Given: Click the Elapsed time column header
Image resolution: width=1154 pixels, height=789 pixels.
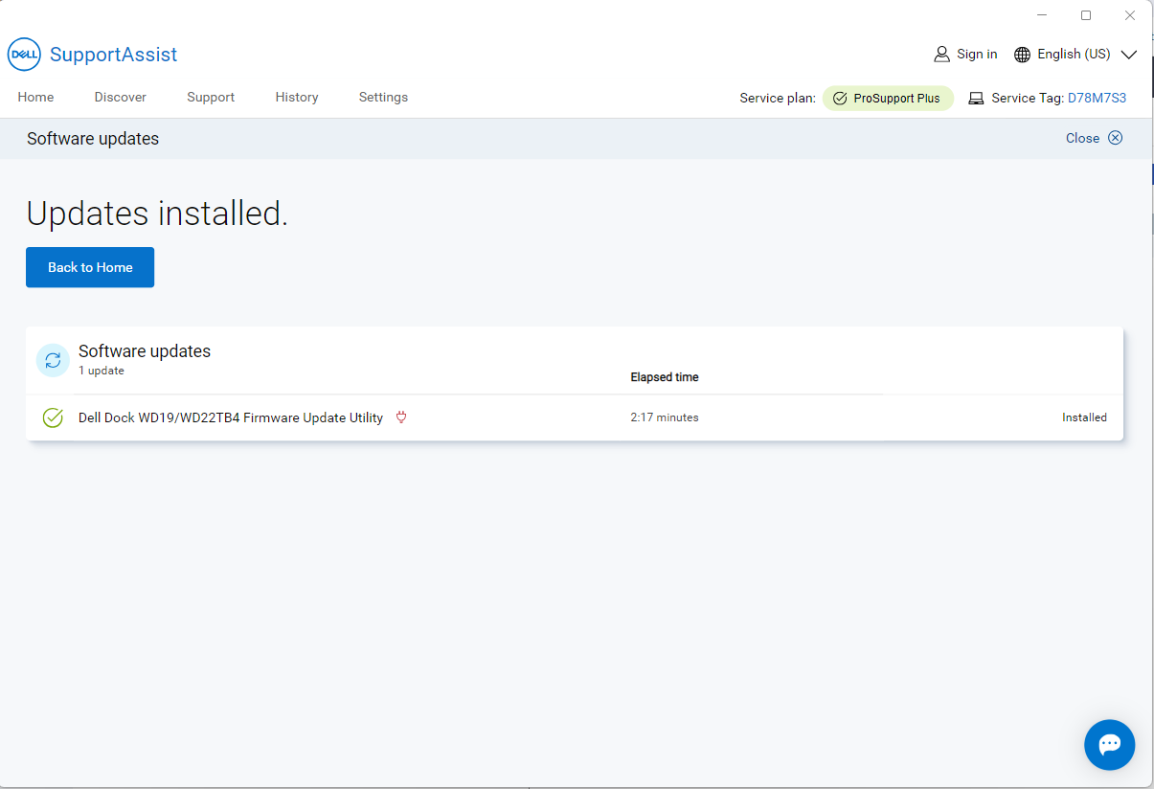Looking at the screenshot, I should click(665, 377).
